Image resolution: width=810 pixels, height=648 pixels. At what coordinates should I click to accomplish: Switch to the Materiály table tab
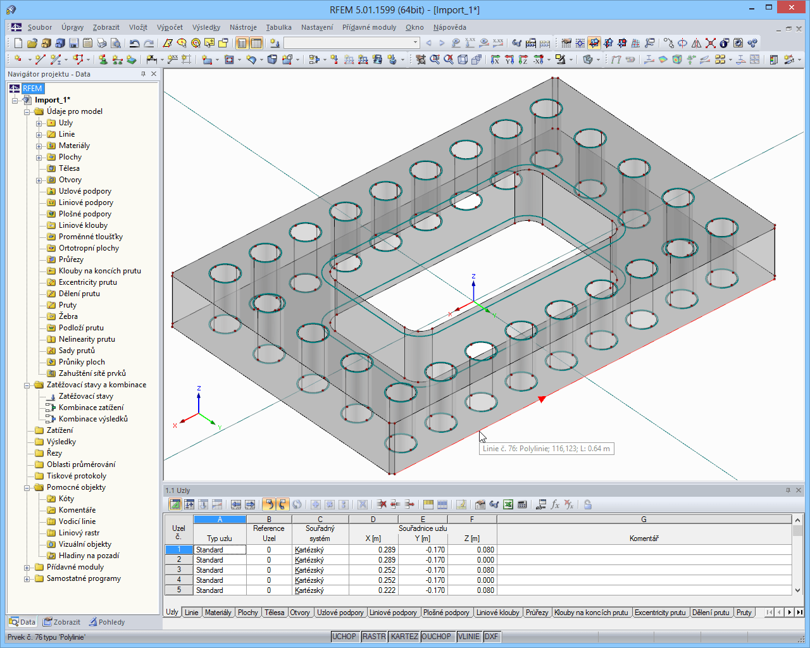click(218, 613)
